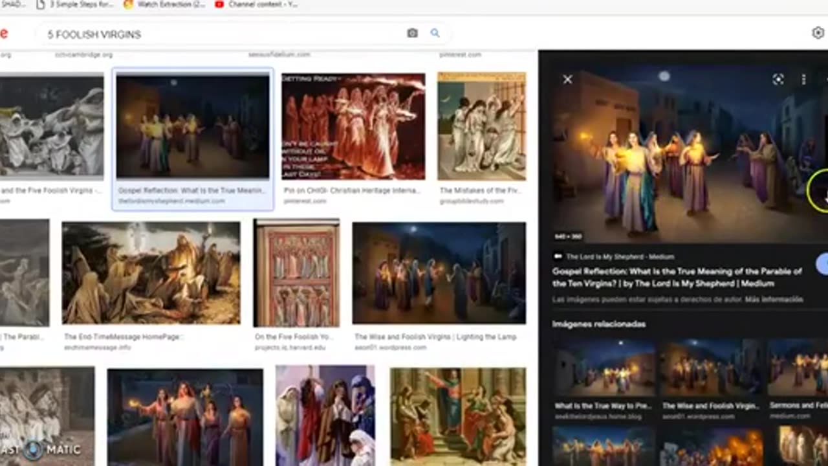The image size is (828, 466).
Task: Click the 'Más información' copyright link
Action: (x=774, y=300)
